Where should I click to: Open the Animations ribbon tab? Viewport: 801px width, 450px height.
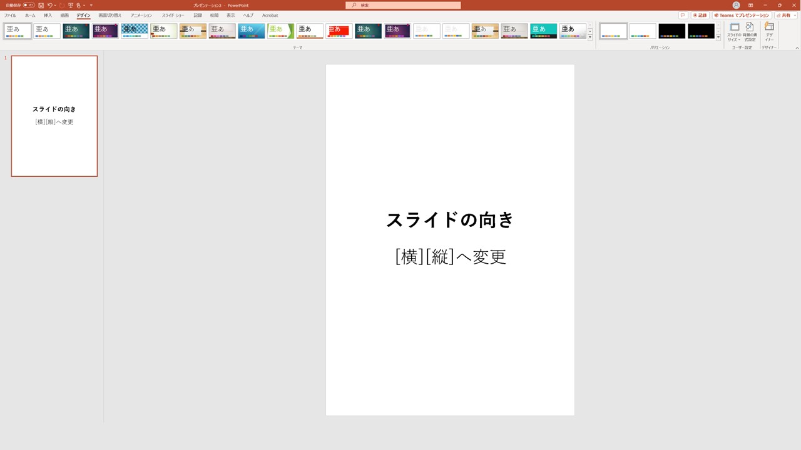click(139, 15)
